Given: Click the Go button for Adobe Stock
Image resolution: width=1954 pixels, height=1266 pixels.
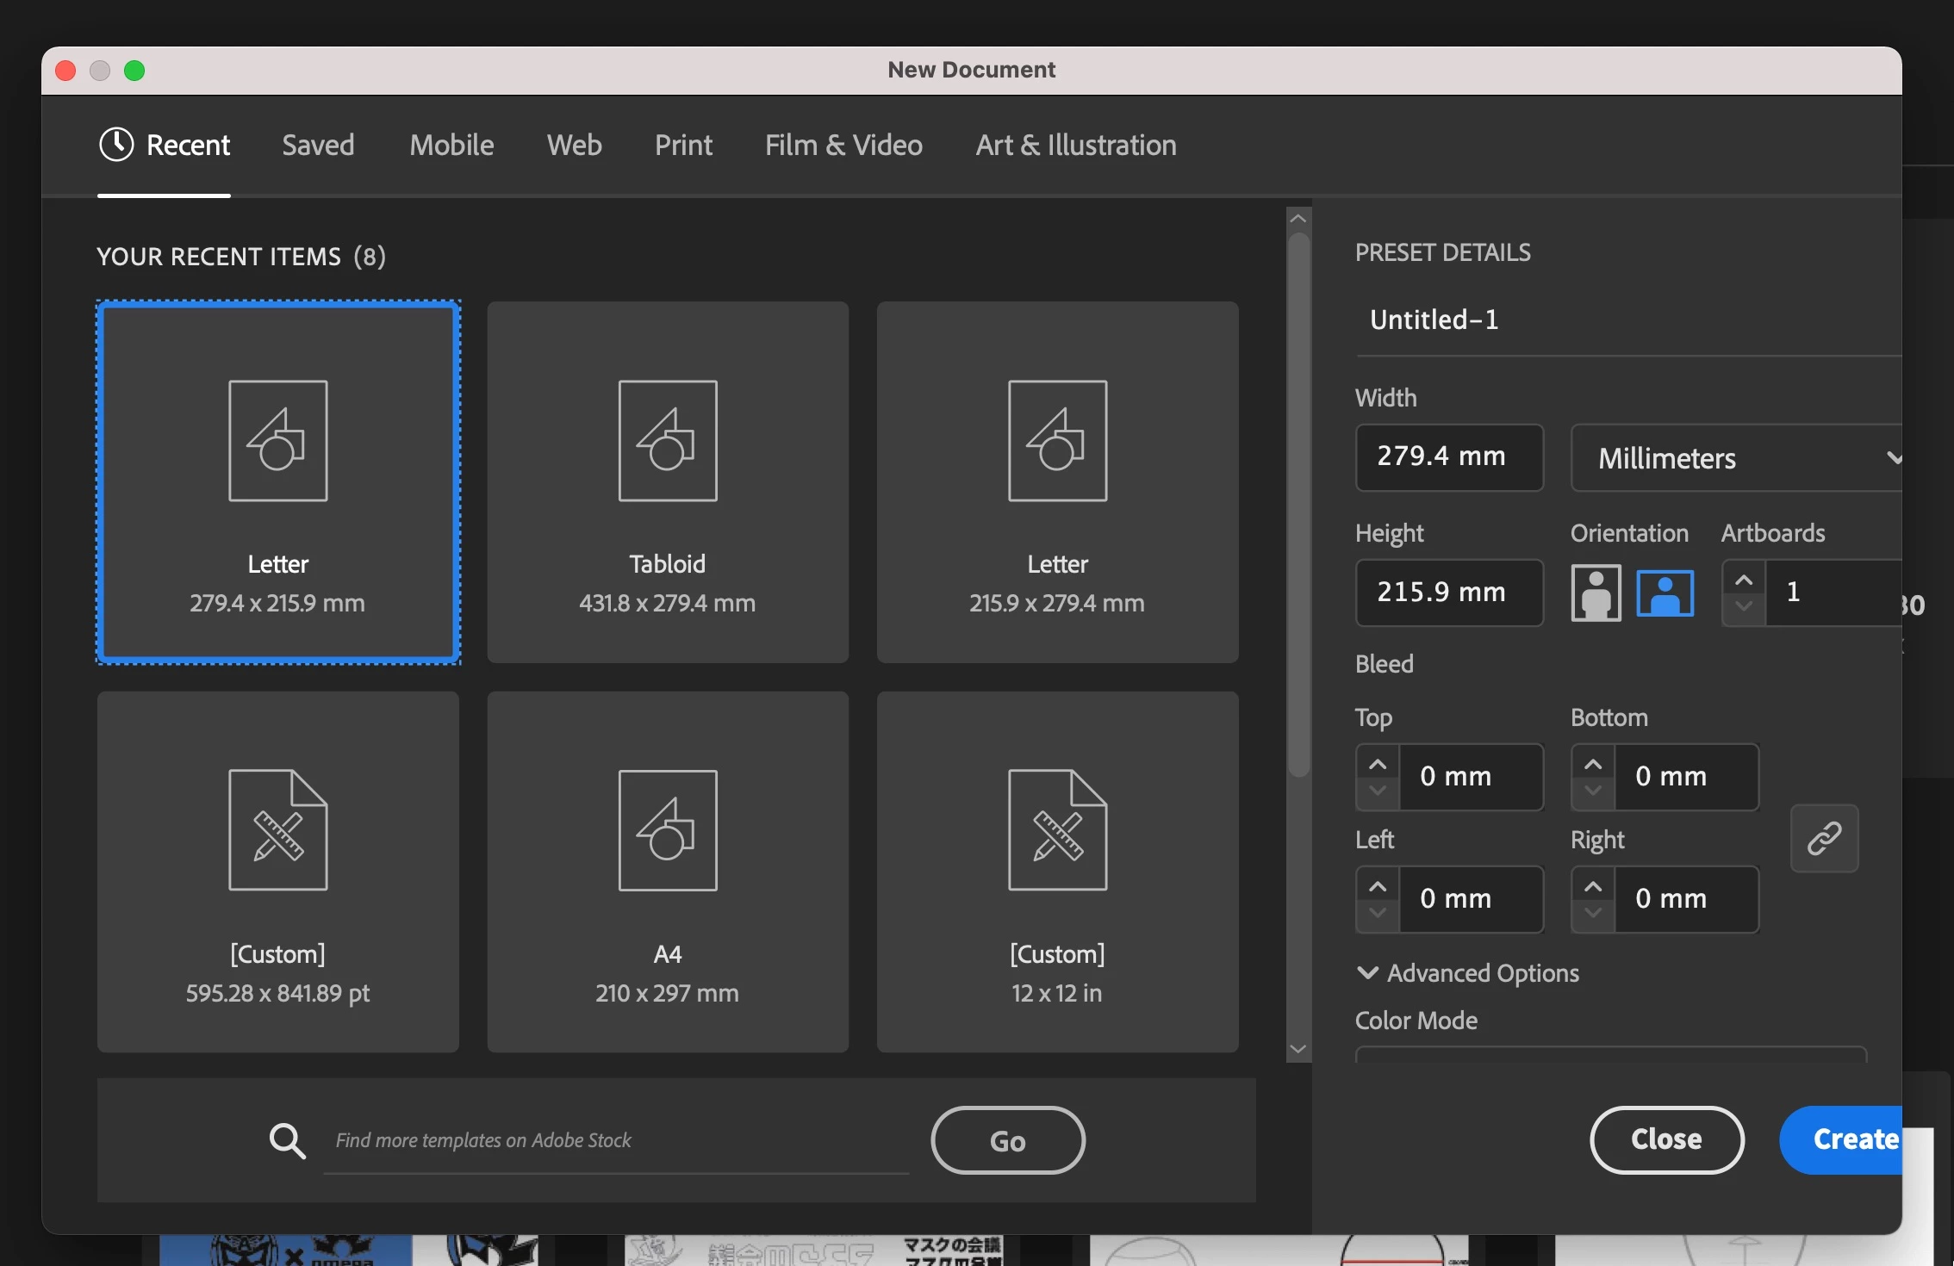Looking at the screenshot, I should [x=1007, y=1140].
